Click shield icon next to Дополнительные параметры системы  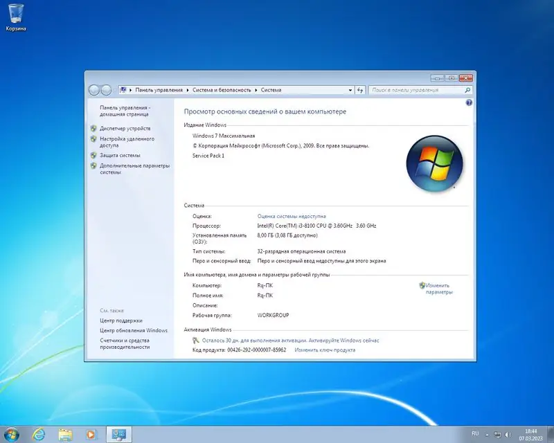coord(93,165)
